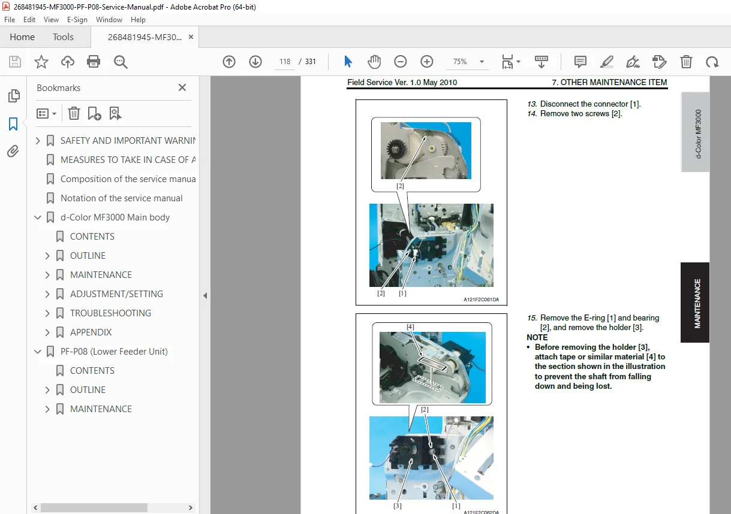Open Notation of the service manual bookmark
731x514 pixels.
[122, 198]
